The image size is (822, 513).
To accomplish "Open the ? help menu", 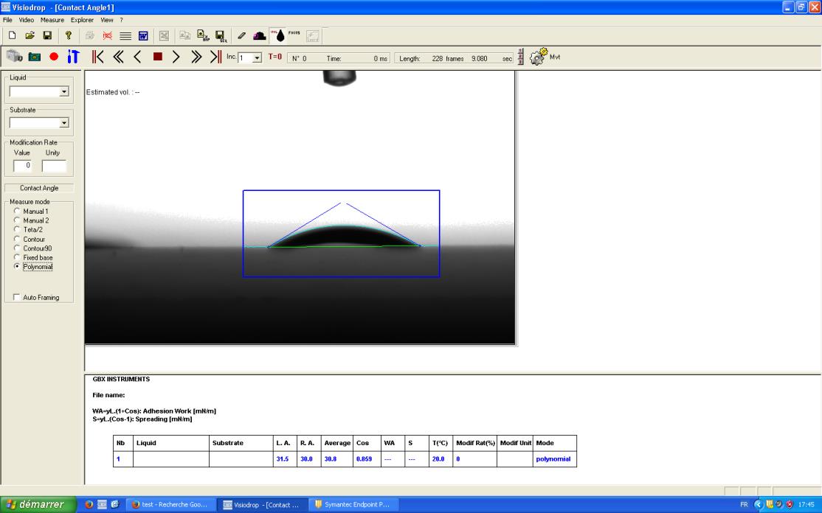I will click(121, 20).
